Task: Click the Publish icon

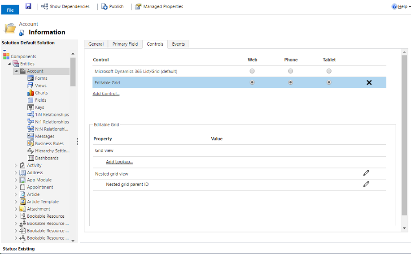Action: [x=105, y=7]
